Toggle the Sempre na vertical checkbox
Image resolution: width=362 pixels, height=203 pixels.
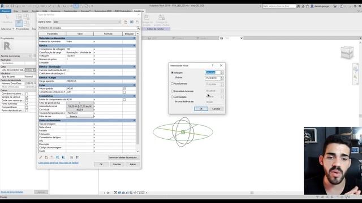point(27,98)
